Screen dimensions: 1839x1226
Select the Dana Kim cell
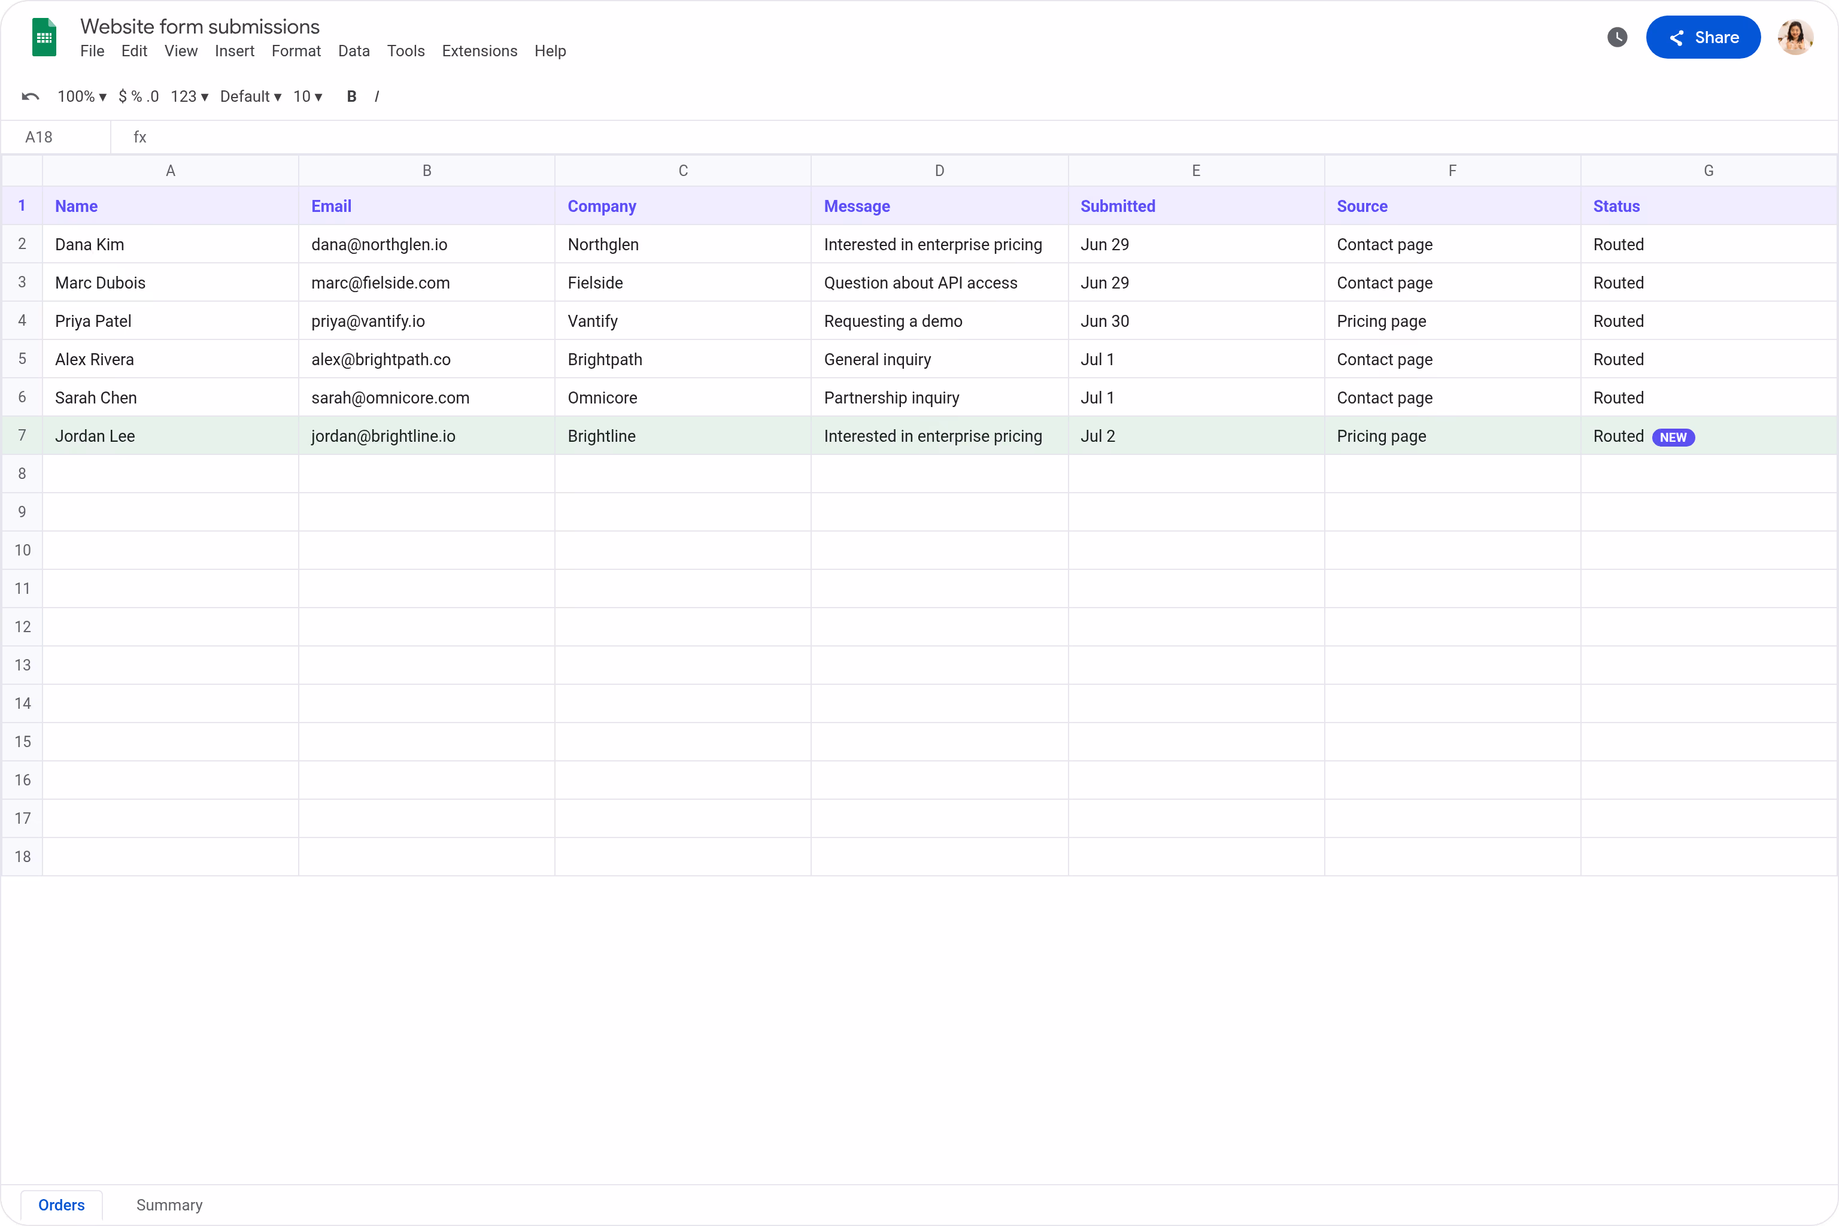171,244
